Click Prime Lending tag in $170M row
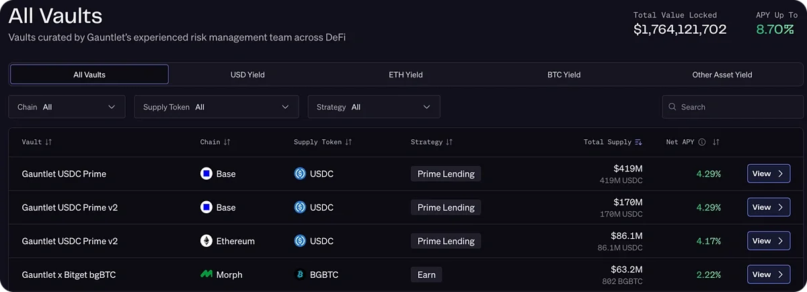 [446, 207]
